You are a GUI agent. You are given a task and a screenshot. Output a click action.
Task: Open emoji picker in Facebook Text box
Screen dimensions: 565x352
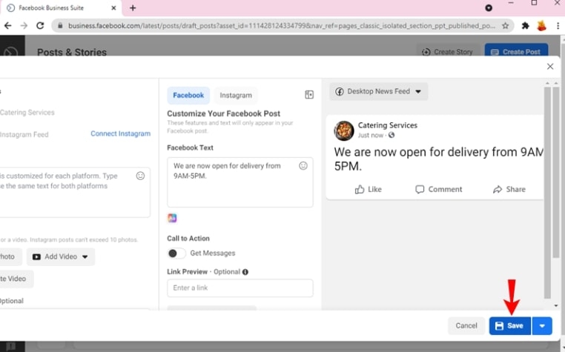[303, 166]
